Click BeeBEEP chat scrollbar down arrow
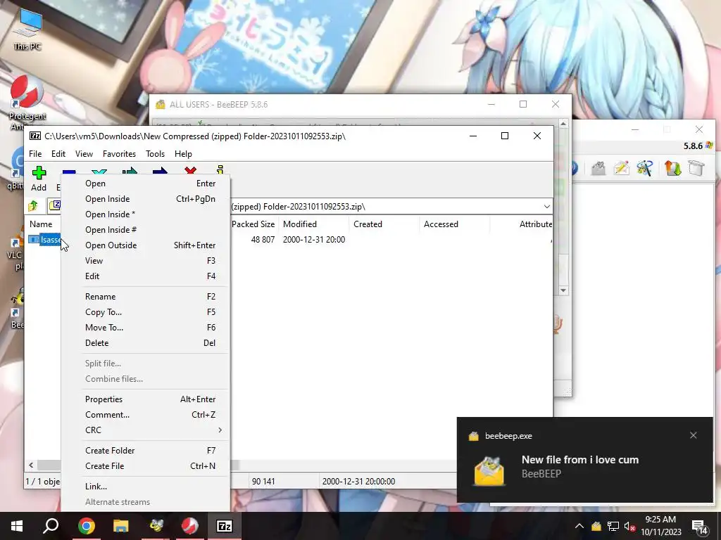 (x=563, y=290)
